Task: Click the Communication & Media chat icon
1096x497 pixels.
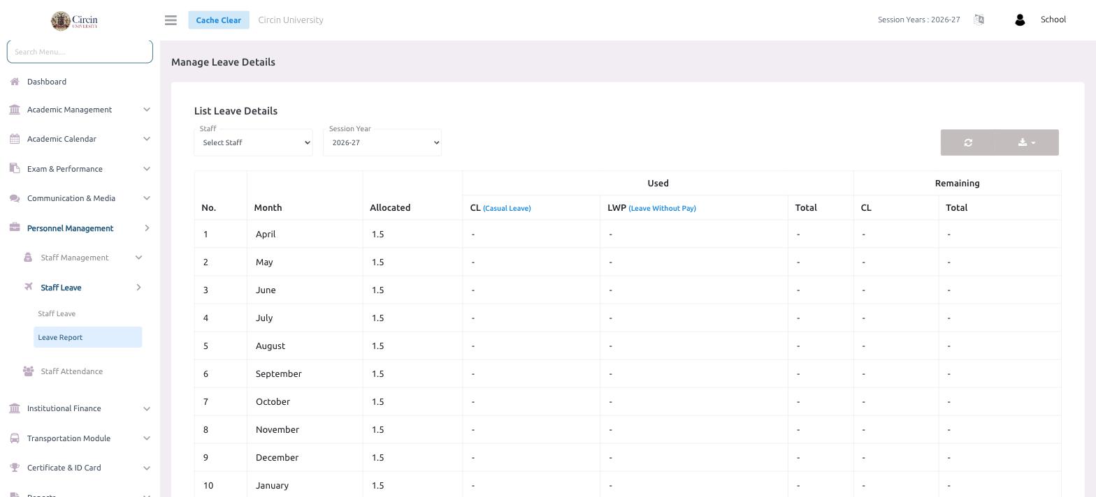Action: click(15, 198)
